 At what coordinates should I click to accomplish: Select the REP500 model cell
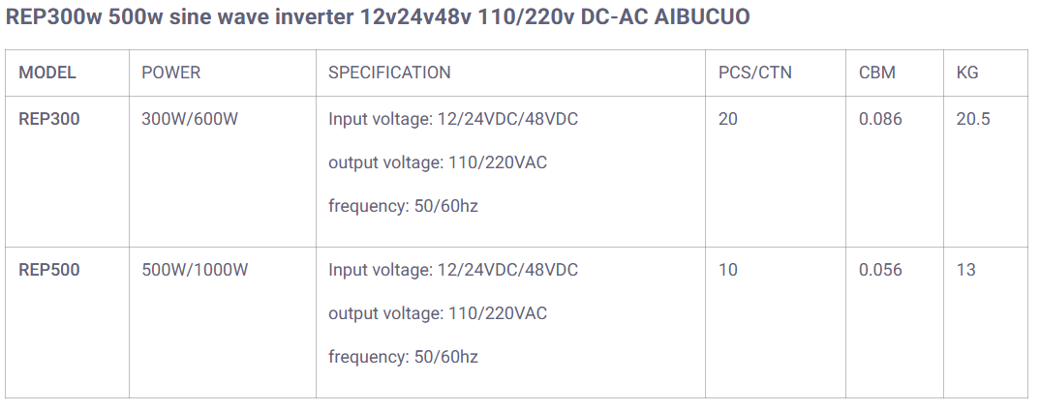pyautogui.click(x=49, y=271)
